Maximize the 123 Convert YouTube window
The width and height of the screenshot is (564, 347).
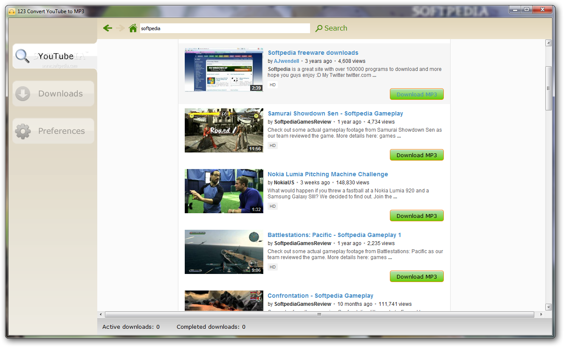(x=527, y=9)
